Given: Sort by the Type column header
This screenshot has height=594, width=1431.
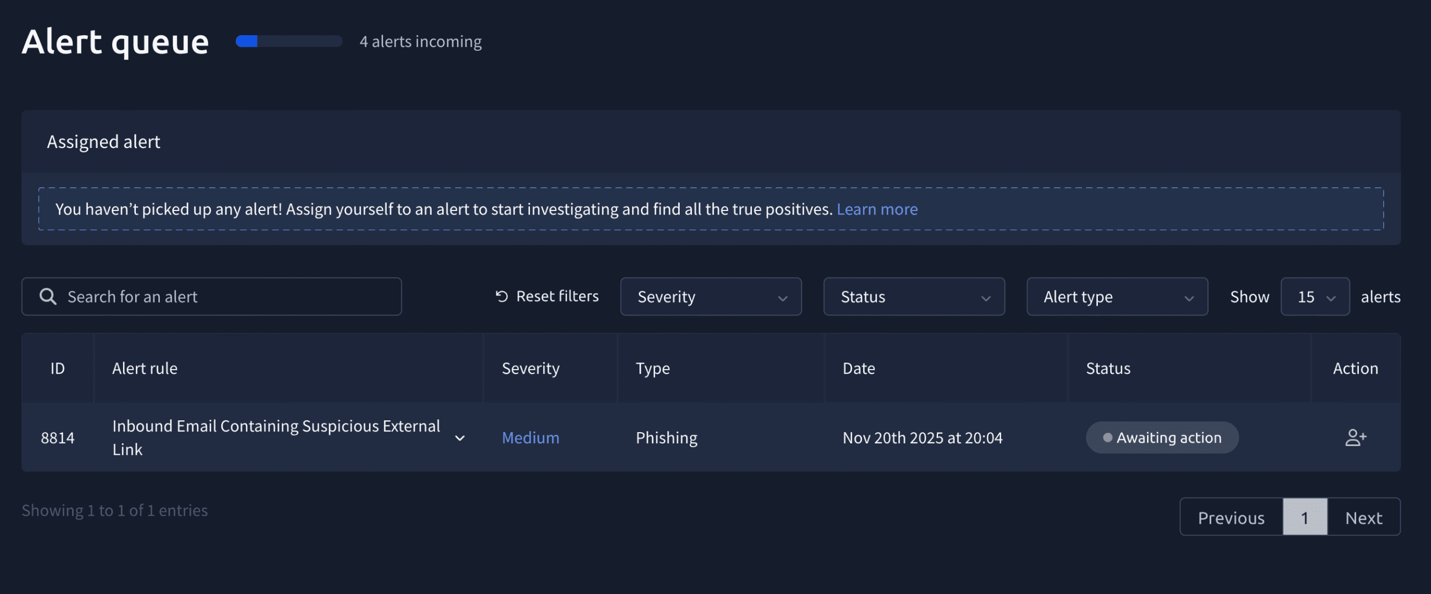Looking at the screenshot, I should pos(652,368).
